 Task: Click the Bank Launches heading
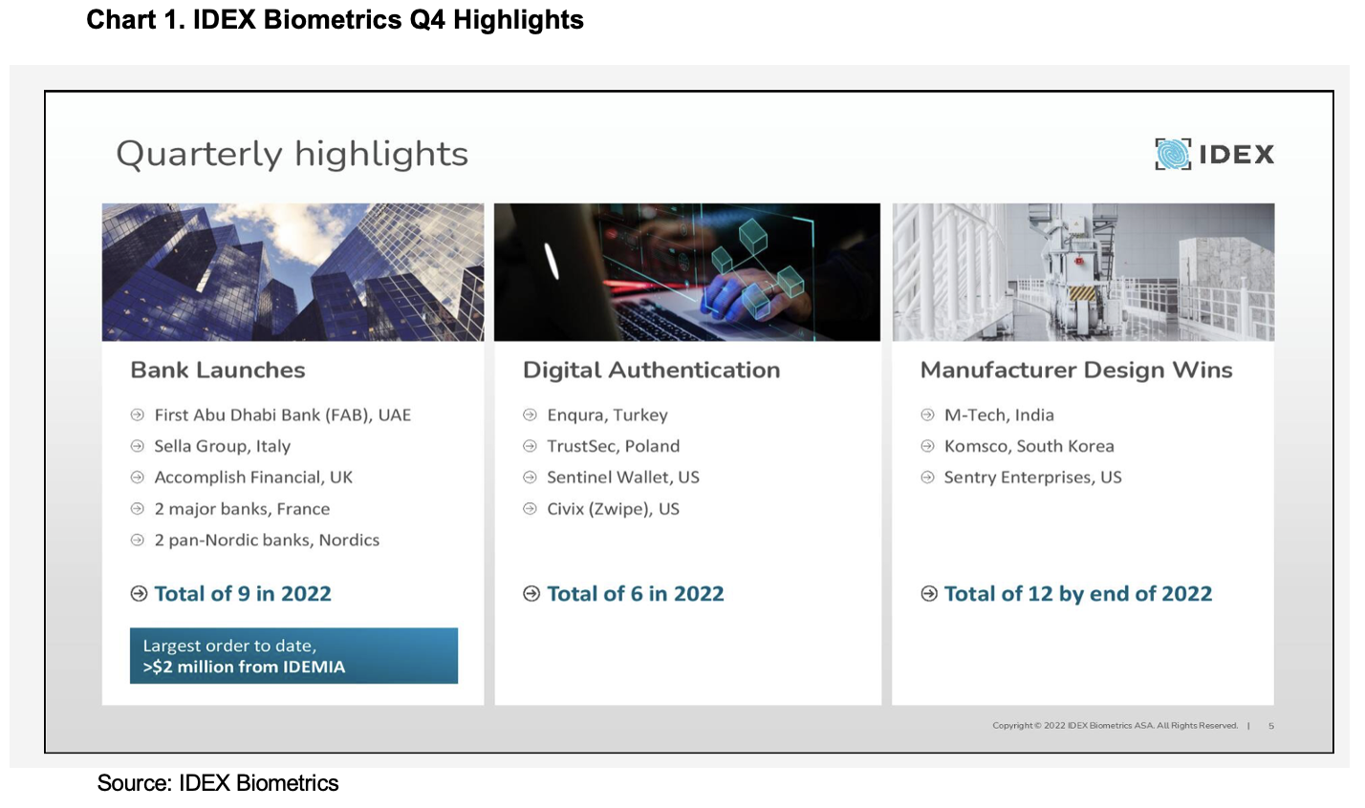click(x=218, y=371)
